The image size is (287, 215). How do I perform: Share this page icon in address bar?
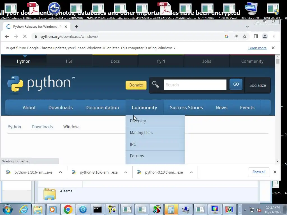tap(235, 36)
